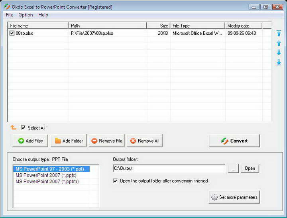Viewport: 287px width, 218px height.
Task: Maximize the converter window
Action: (265, 7)
